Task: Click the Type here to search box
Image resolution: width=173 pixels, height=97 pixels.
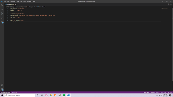Action: pos(20,95)
